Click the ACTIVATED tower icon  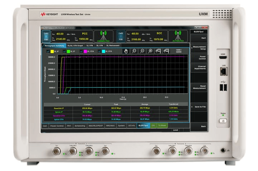(x=178, y=36)
